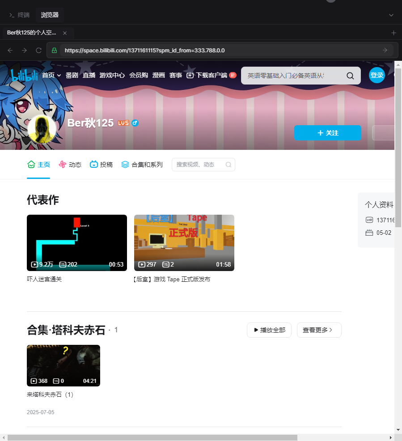Viewport: 402px width, 441px height.
Task: Click the horizontal scrollbar right arrow
Action: (x=390, y=437)
